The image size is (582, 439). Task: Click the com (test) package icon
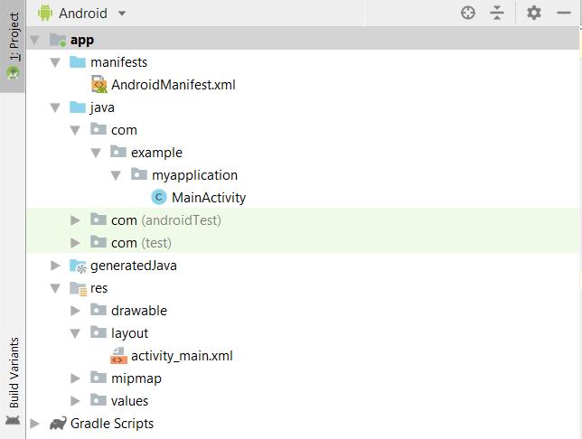[99, 242]
